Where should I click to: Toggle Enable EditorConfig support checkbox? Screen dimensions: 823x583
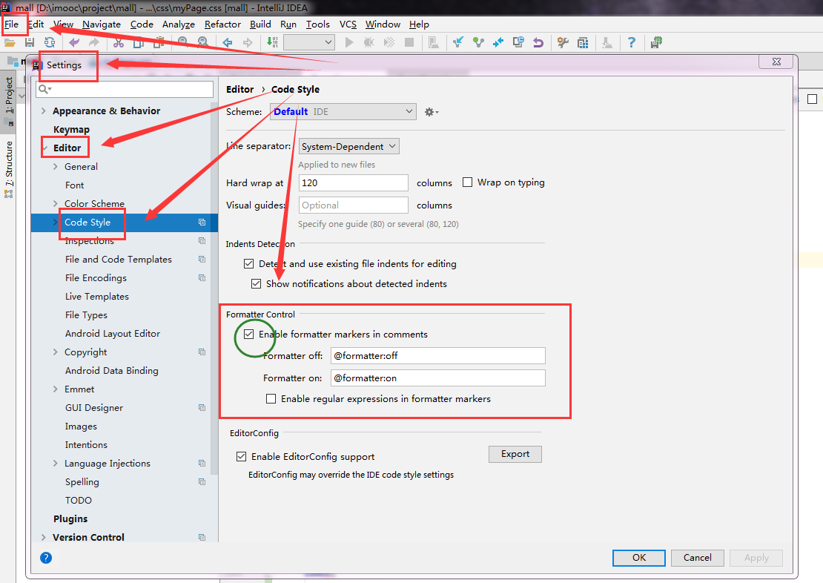[x=242, y=456]
